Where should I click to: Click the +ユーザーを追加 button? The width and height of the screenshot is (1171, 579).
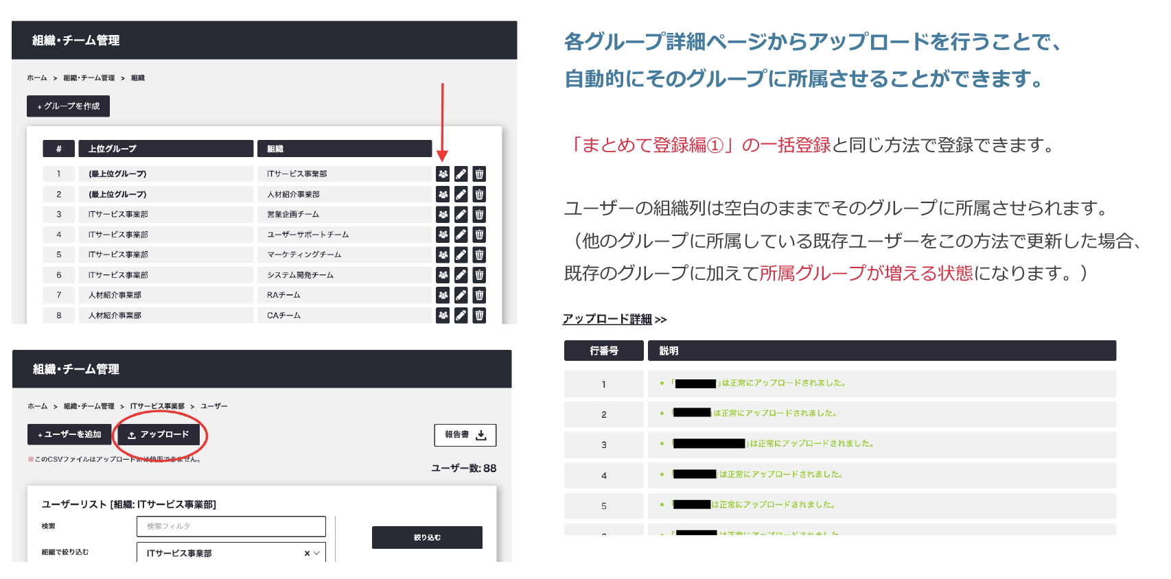(69, 434)
